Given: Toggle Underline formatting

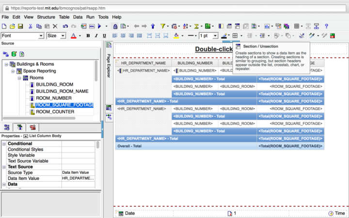Looking at the screenshot, I should [105, 36].
